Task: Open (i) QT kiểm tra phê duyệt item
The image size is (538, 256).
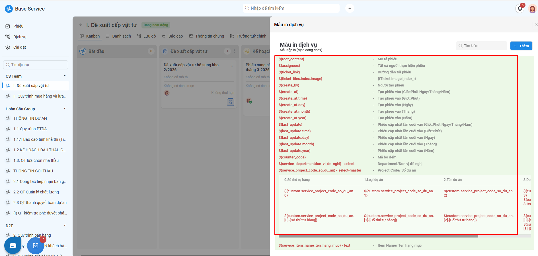Action: 36,213
